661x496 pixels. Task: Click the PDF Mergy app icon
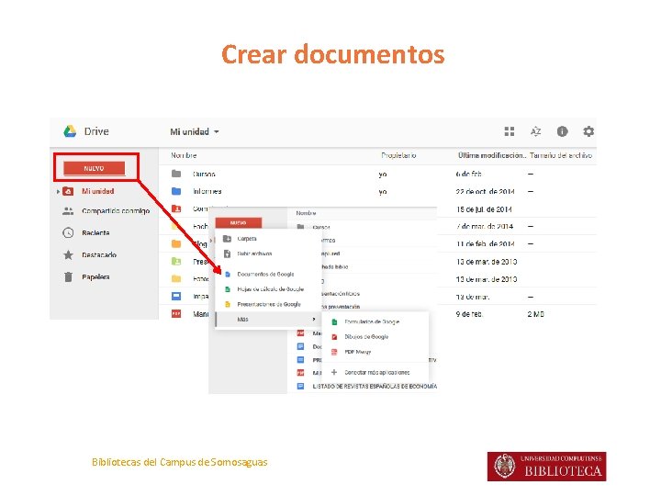334,352
